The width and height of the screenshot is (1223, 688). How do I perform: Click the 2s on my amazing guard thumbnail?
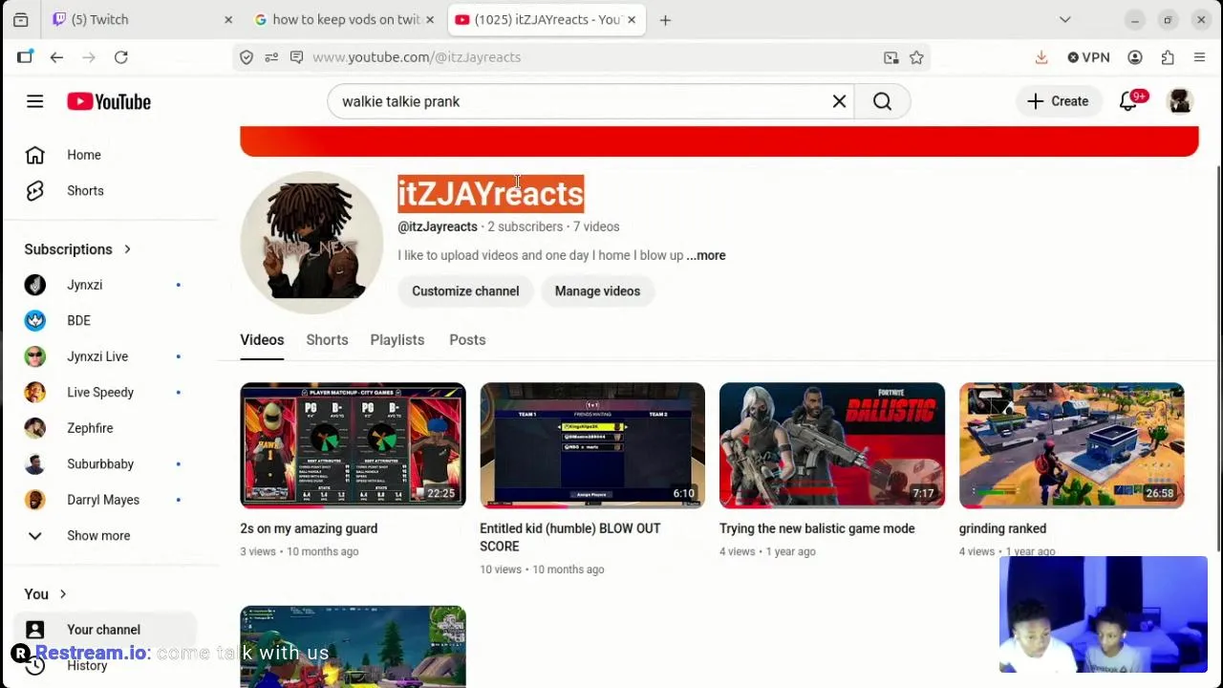(x=353, y=445)
